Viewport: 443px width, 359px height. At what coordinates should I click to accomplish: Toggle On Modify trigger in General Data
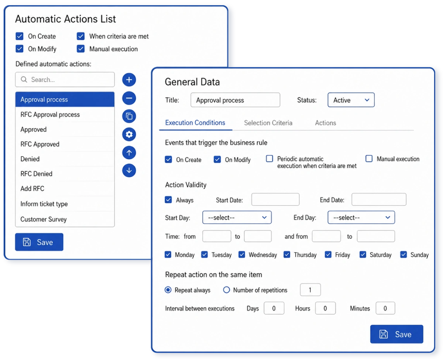click(217, 160)
